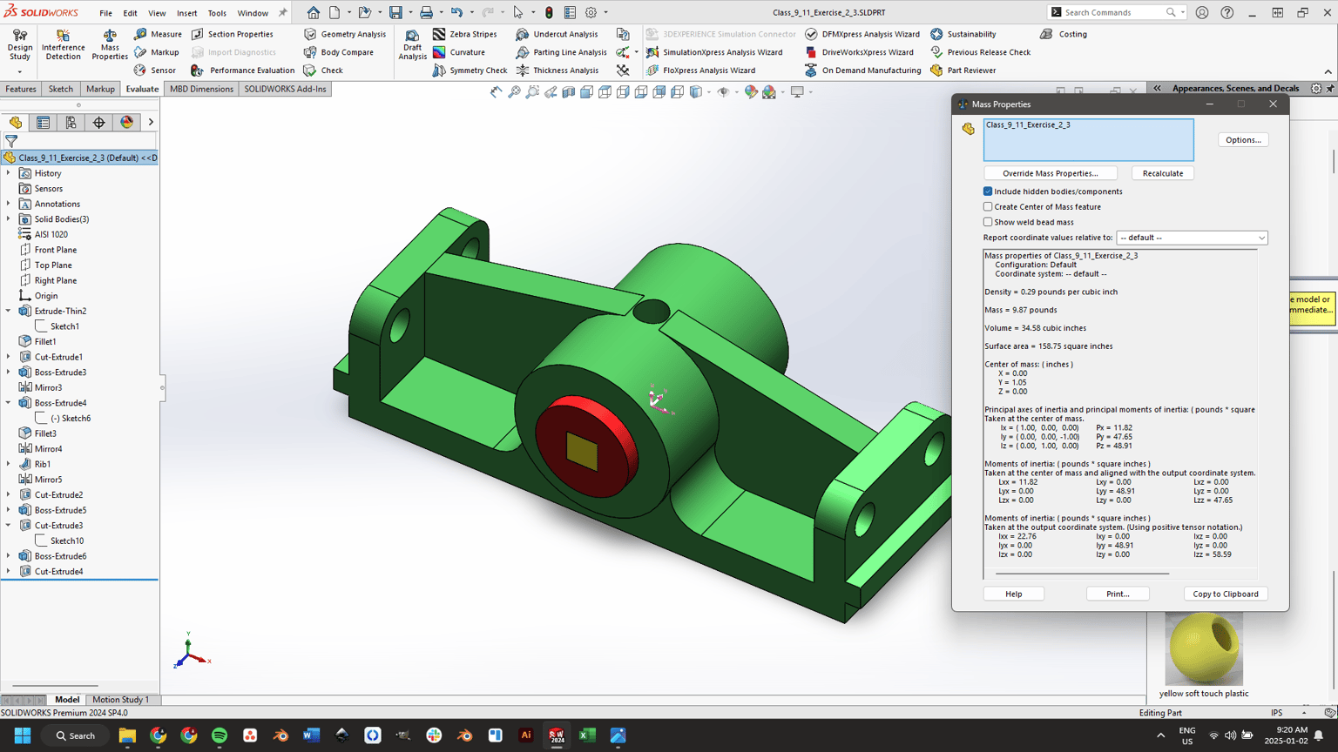Open the Motion Study 1 tab
1338x752 pixels.
pos(120,700)
